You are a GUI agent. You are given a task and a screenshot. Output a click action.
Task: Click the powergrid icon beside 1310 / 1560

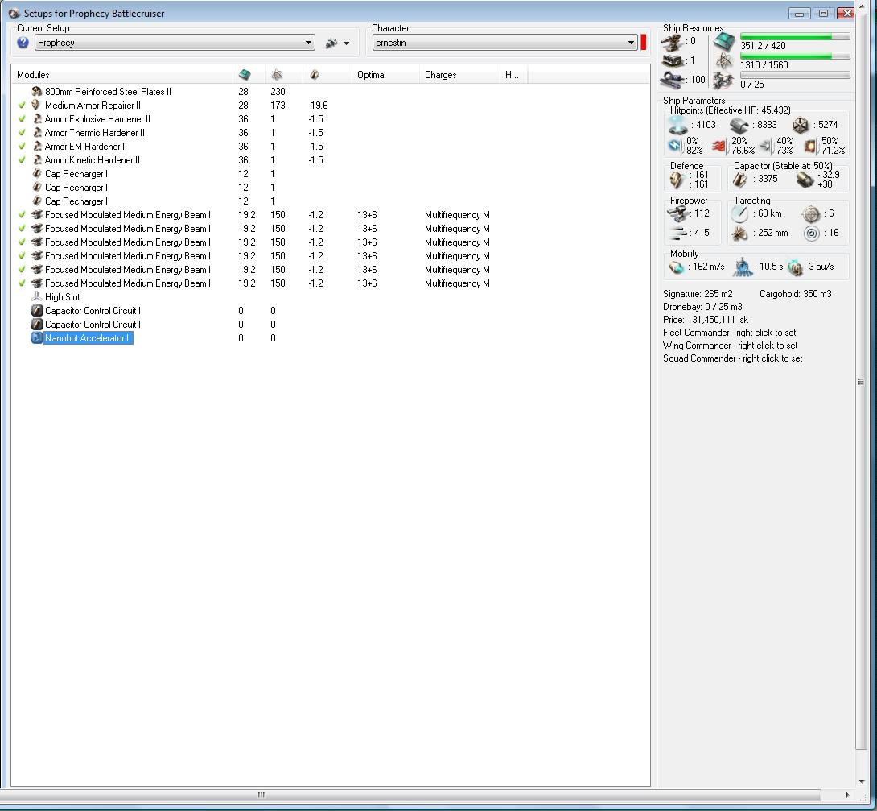click(x=724, y=60)
